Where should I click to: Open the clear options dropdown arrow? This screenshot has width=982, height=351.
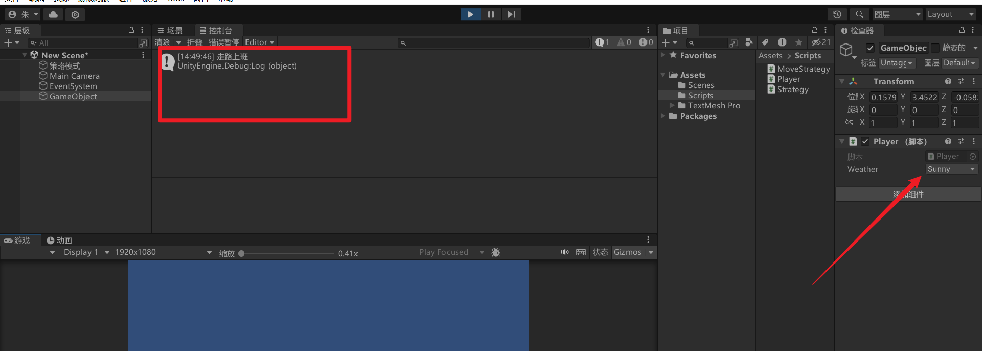178,42
